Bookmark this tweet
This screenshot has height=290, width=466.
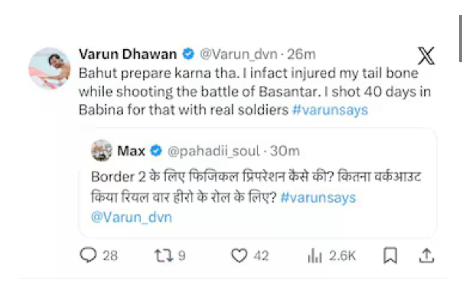pos(389,256)
